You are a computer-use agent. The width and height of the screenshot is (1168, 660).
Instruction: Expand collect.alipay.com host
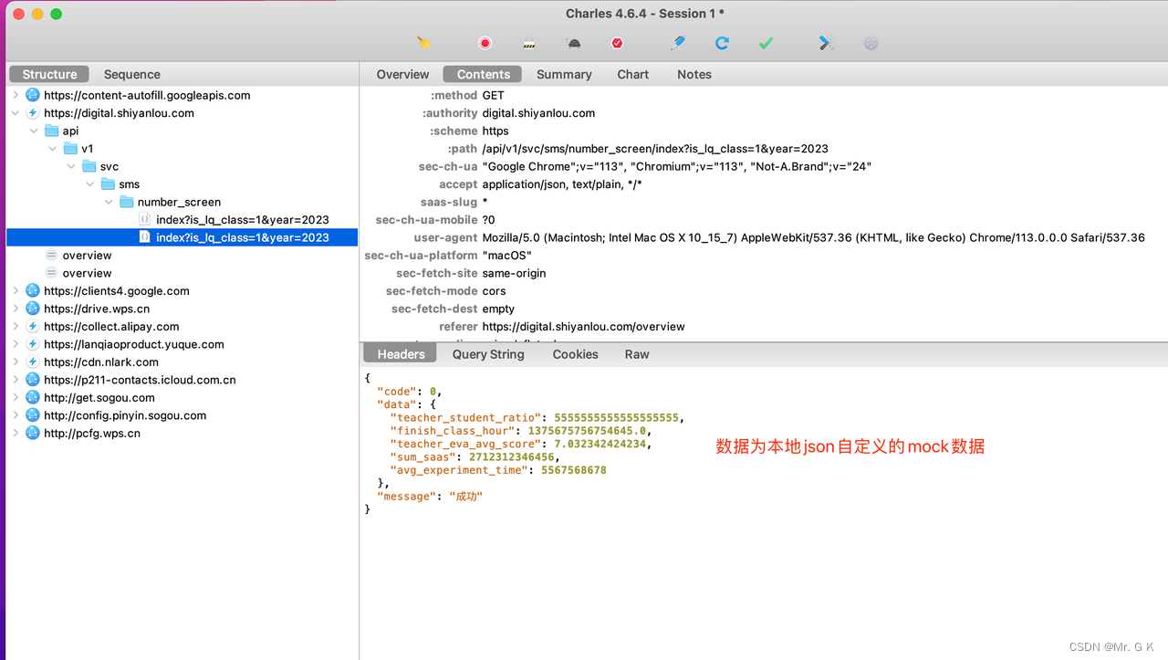click(16, 327)
